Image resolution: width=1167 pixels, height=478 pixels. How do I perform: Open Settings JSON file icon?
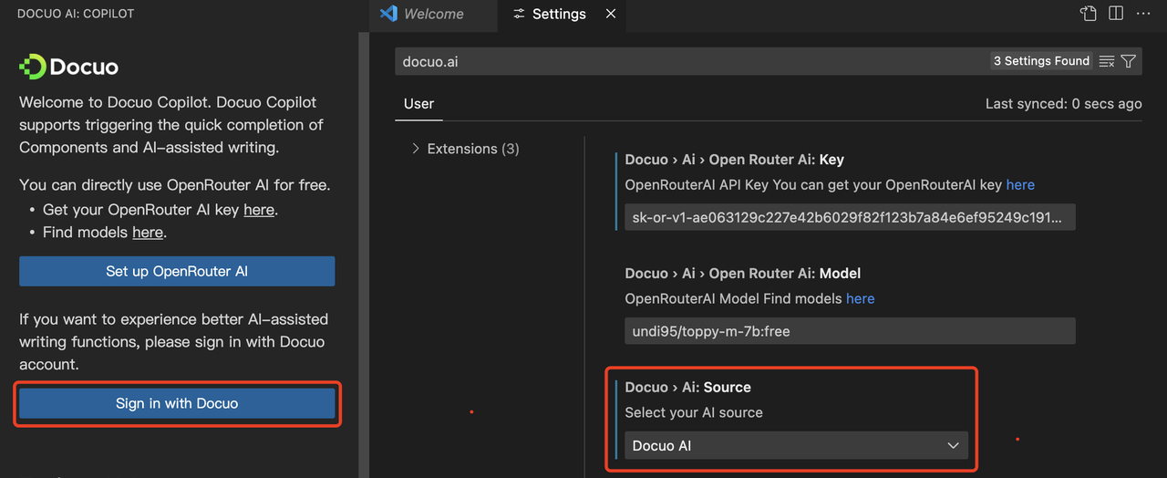[1088, 14]
